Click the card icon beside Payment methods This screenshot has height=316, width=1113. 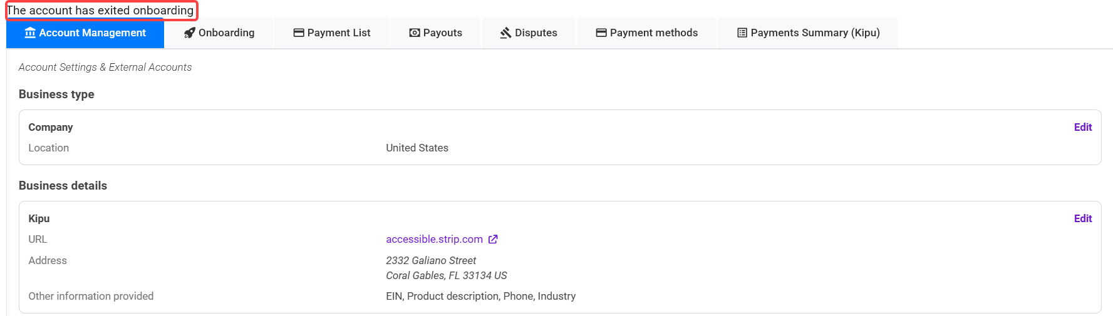pyautogui.click(x=601, y=33)
